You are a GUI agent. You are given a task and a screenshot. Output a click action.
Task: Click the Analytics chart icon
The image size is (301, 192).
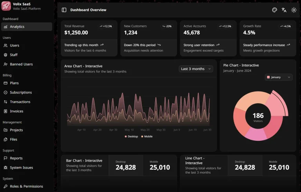(5, 27)
